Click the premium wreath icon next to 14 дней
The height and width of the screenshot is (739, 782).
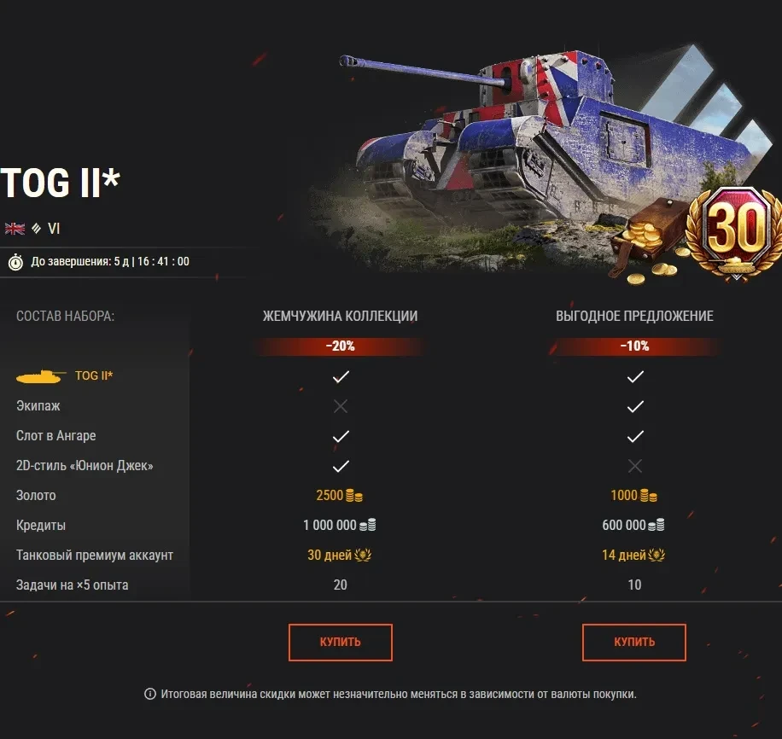click(x=657, y=555)
